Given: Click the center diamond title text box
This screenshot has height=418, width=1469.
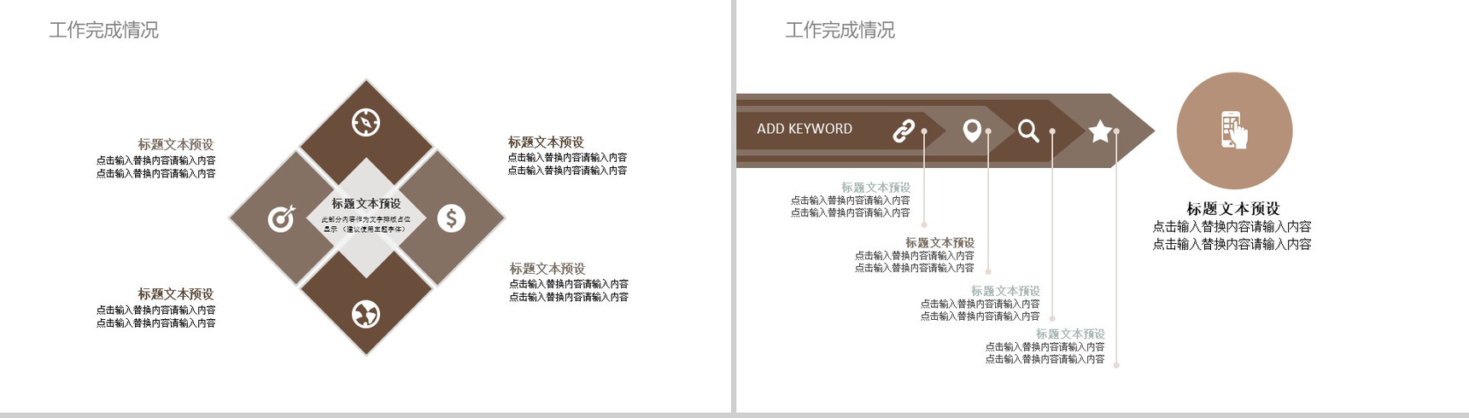Looking at the screenshot, I should 366,204.
